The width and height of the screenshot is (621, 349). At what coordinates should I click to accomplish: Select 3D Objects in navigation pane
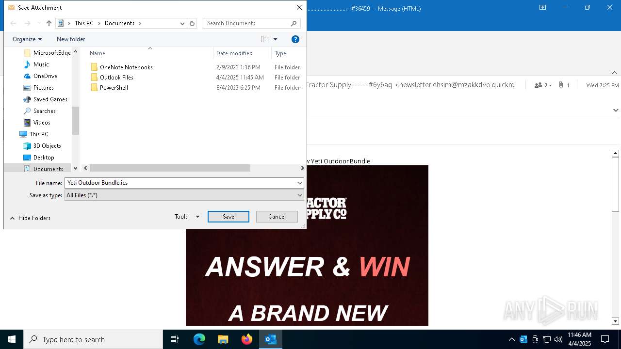tap(42, 146)
